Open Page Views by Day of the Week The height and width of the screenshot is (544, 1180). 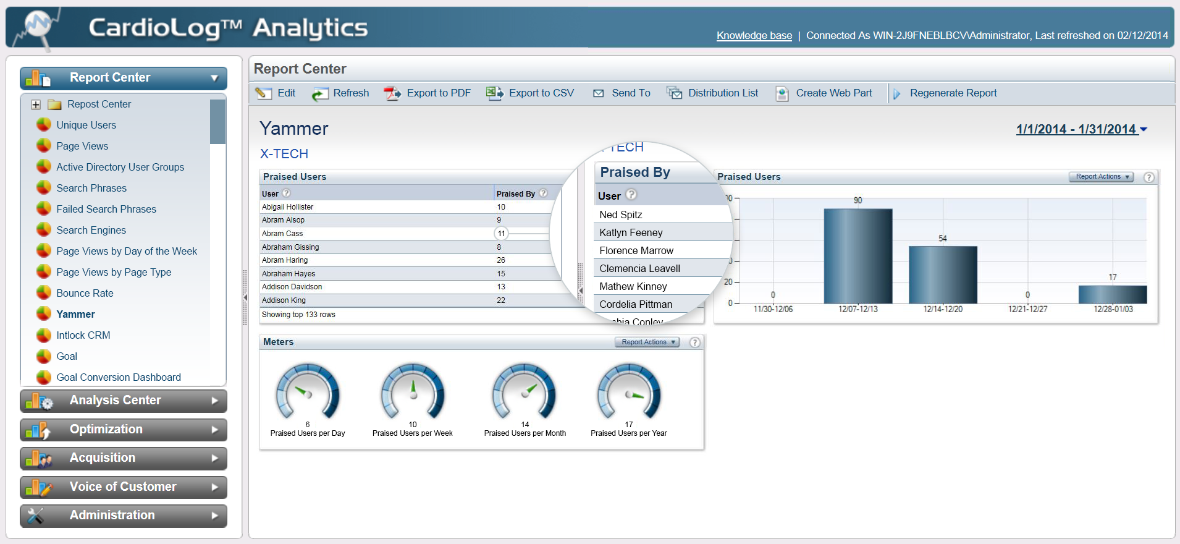pos(127,251)
